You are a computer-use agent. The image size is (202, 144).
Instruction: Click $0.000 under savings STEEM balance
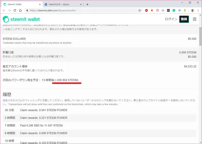(192, 57)
